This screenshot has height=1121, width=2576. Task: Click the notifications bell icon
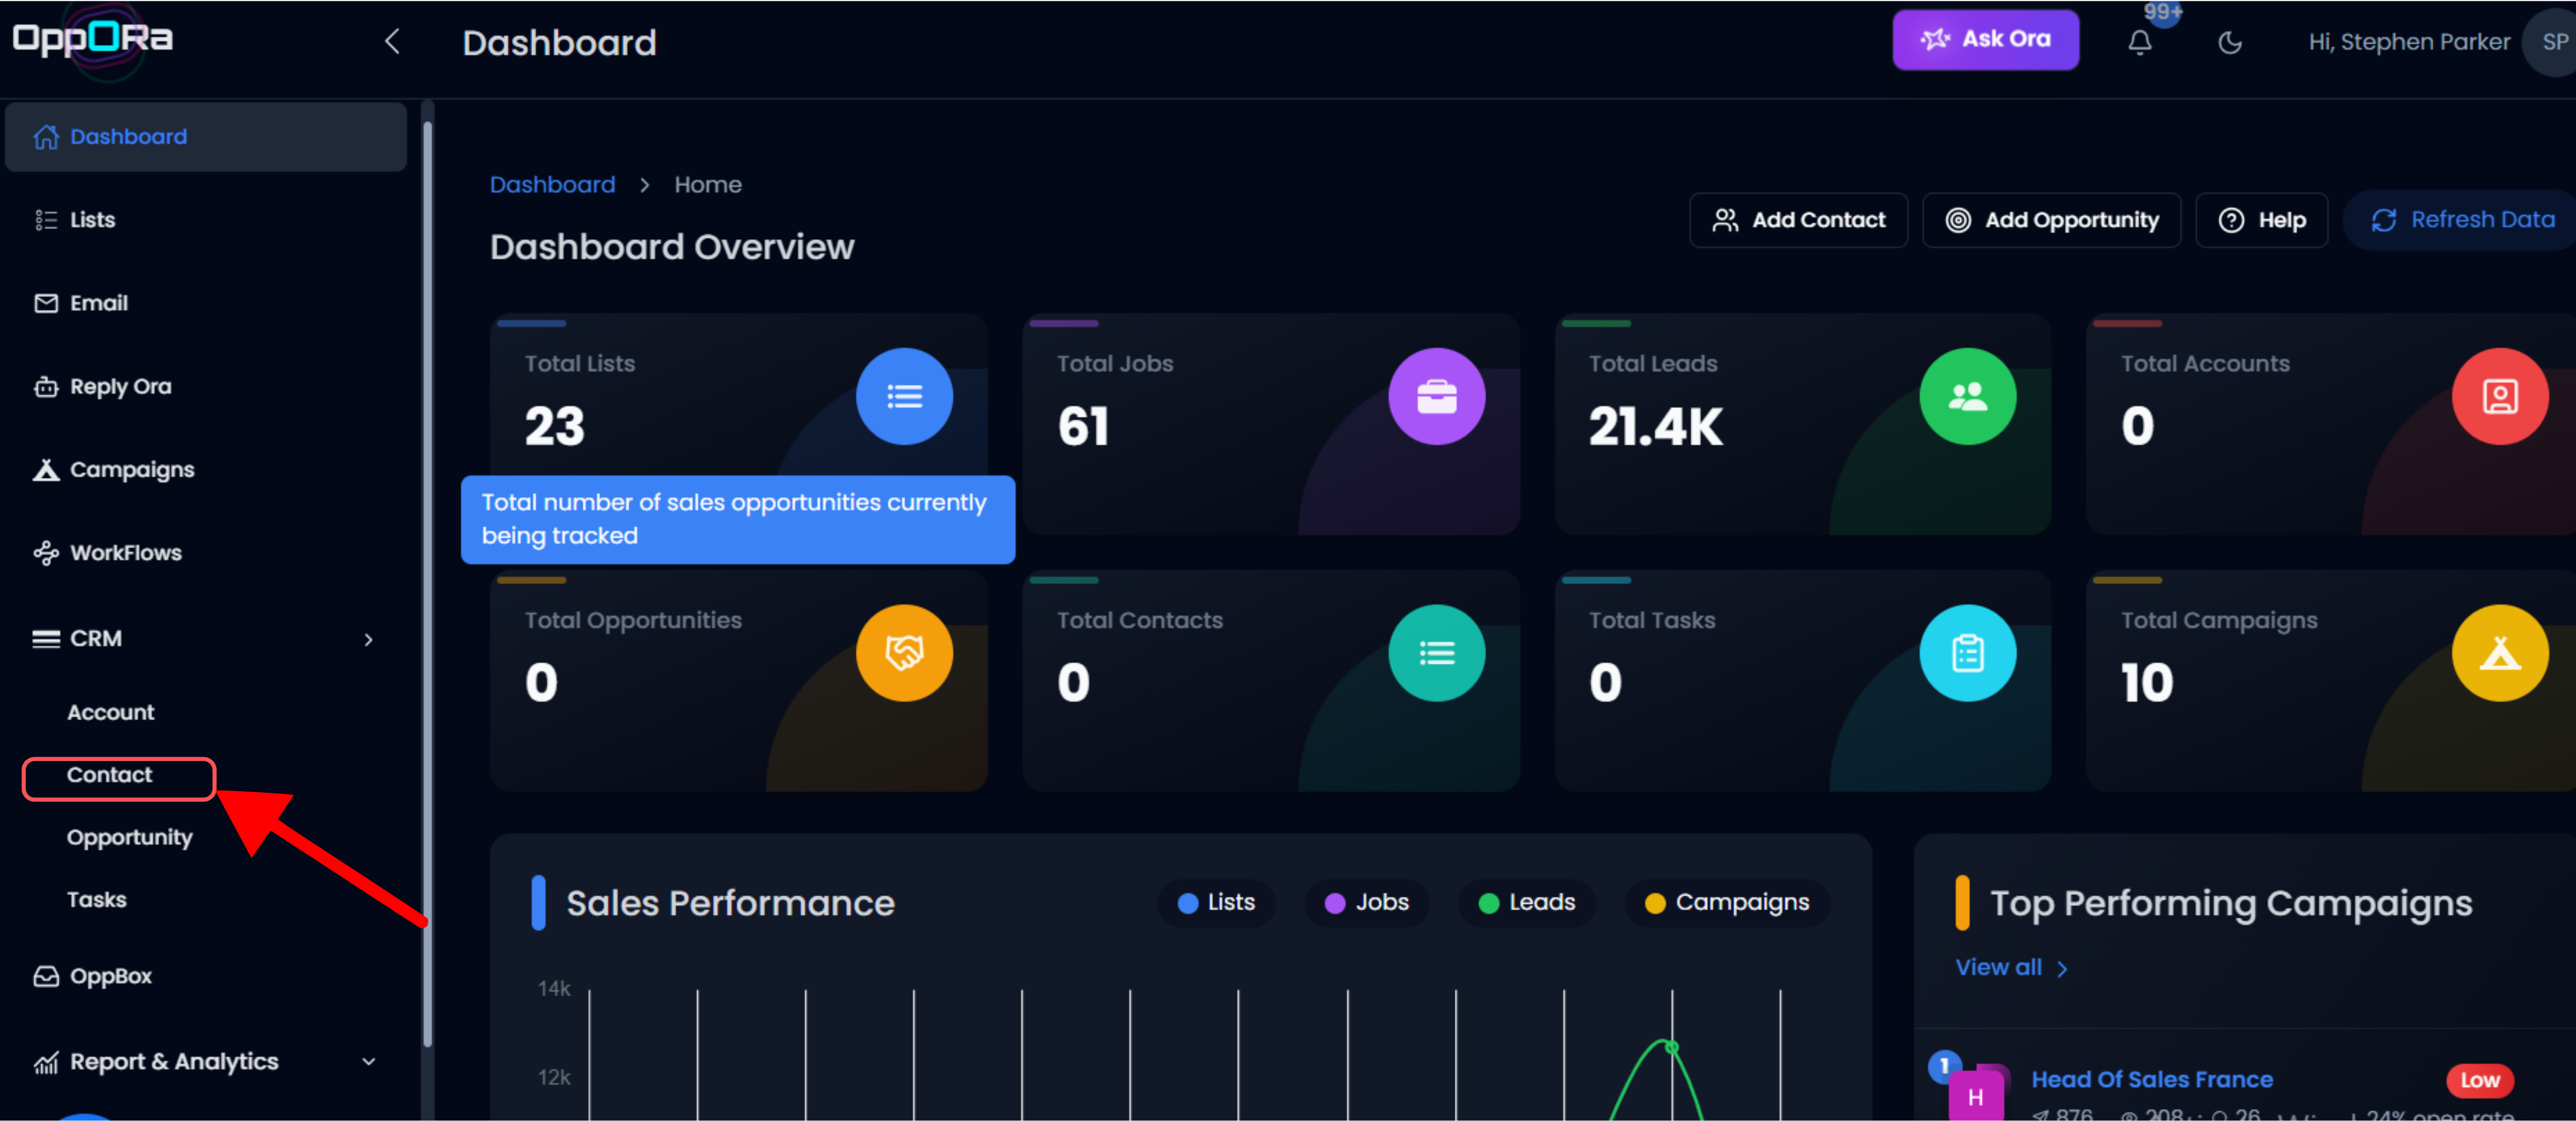tap(2139, 42)
